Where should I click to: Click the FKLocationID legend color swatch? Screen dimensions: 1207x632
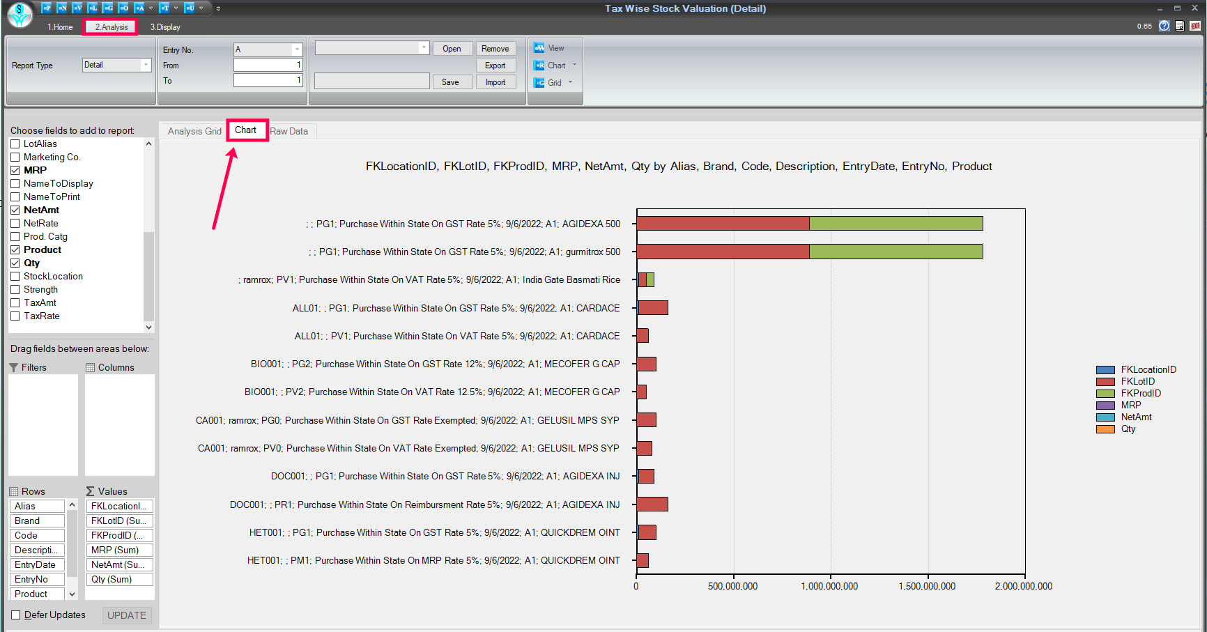point(1105,370)
